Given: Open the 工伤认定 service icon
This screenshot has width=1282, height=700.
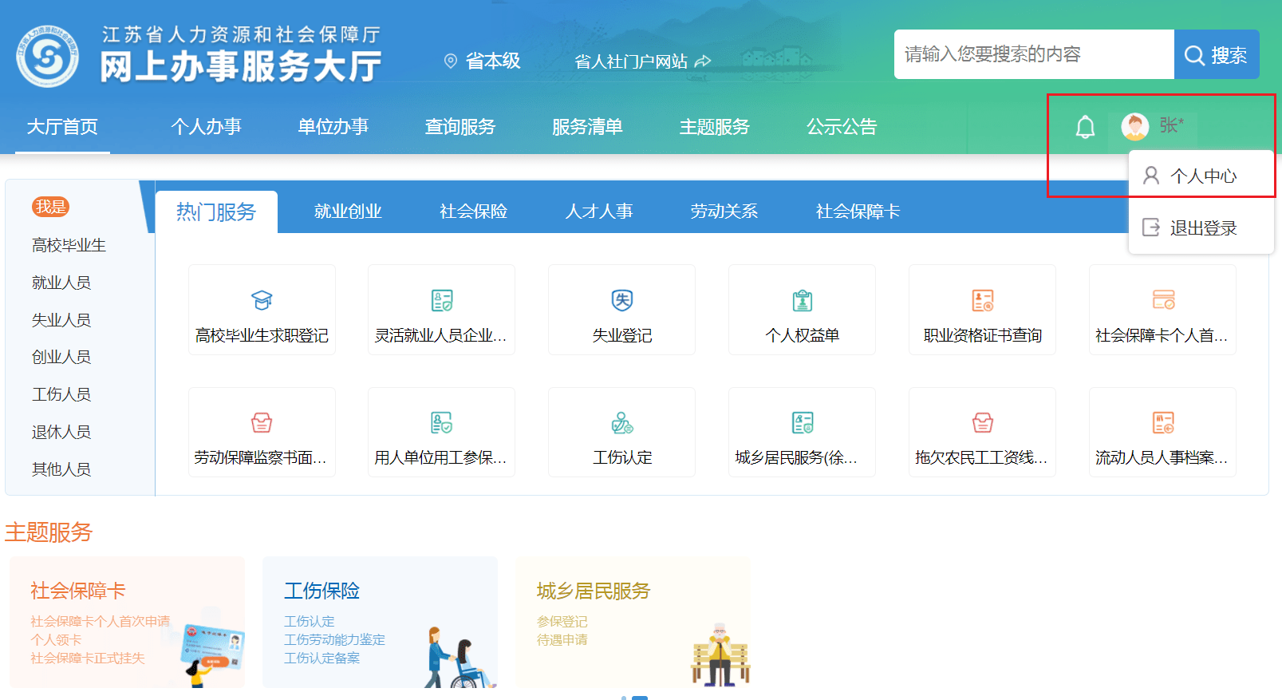Looking at the screenshot, I should 622,423.
